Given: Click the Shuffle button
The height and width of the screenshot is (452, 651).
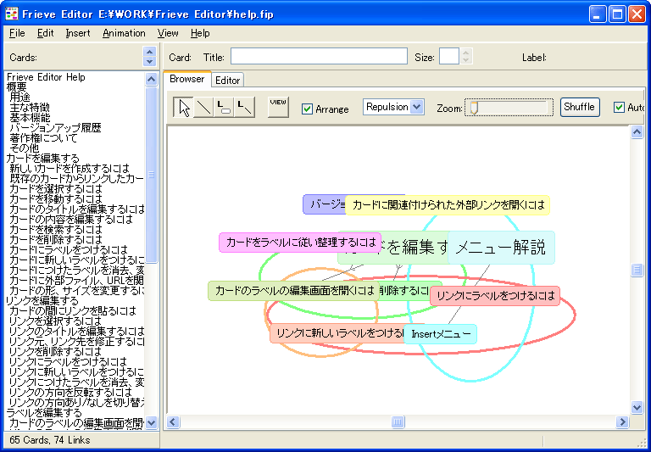Looking at the screenshot, I should click(x=580, y=107).
